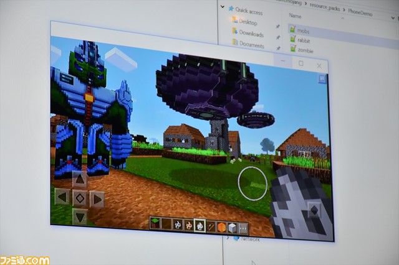Tap the D-pad up arrow
399x265 pixels.
(80, 179)
